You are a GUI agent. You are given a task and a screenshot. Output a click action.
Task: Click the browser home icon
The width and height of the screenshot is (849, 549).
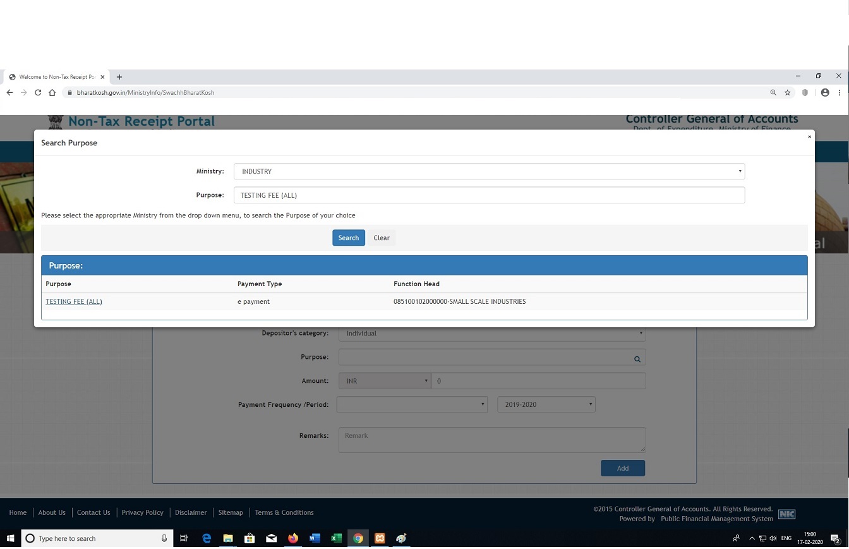tap(52, 92)
